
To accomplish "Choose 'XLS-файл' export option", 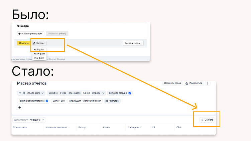I will (x=39, y=49).
